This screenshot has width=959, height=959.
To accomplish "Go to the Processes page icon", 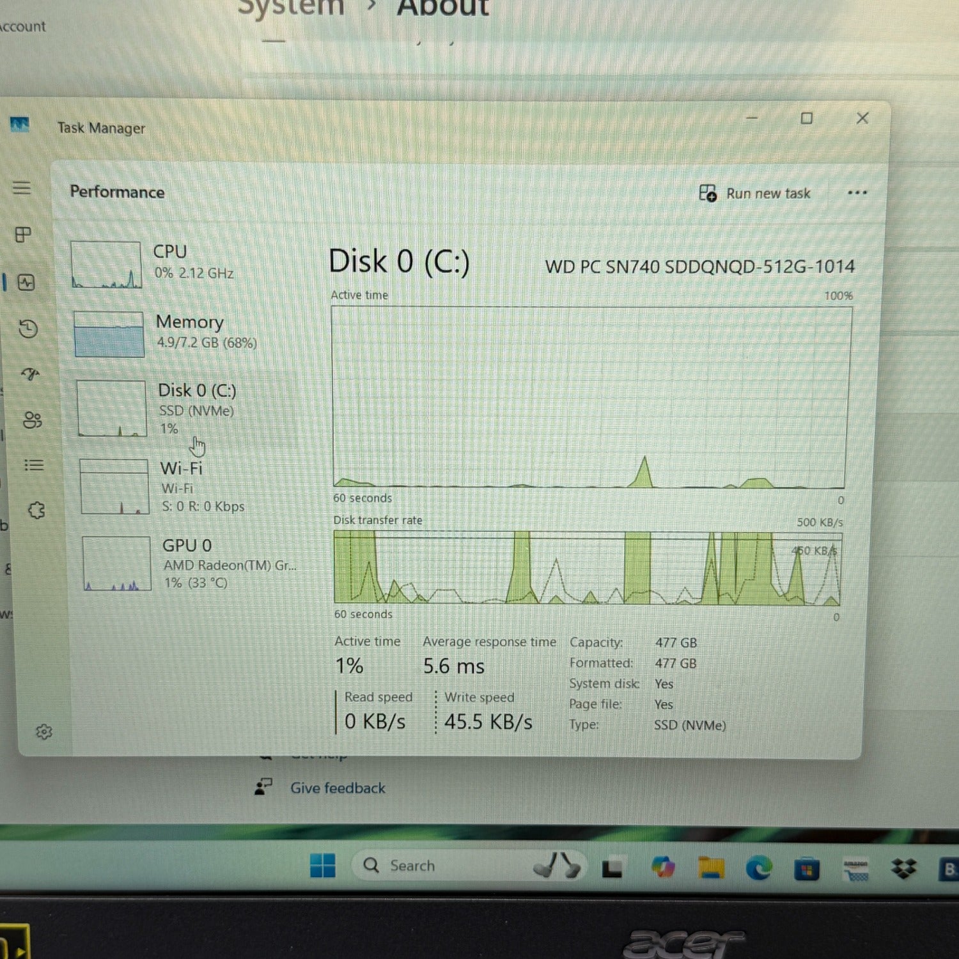I will click(23, 235).
